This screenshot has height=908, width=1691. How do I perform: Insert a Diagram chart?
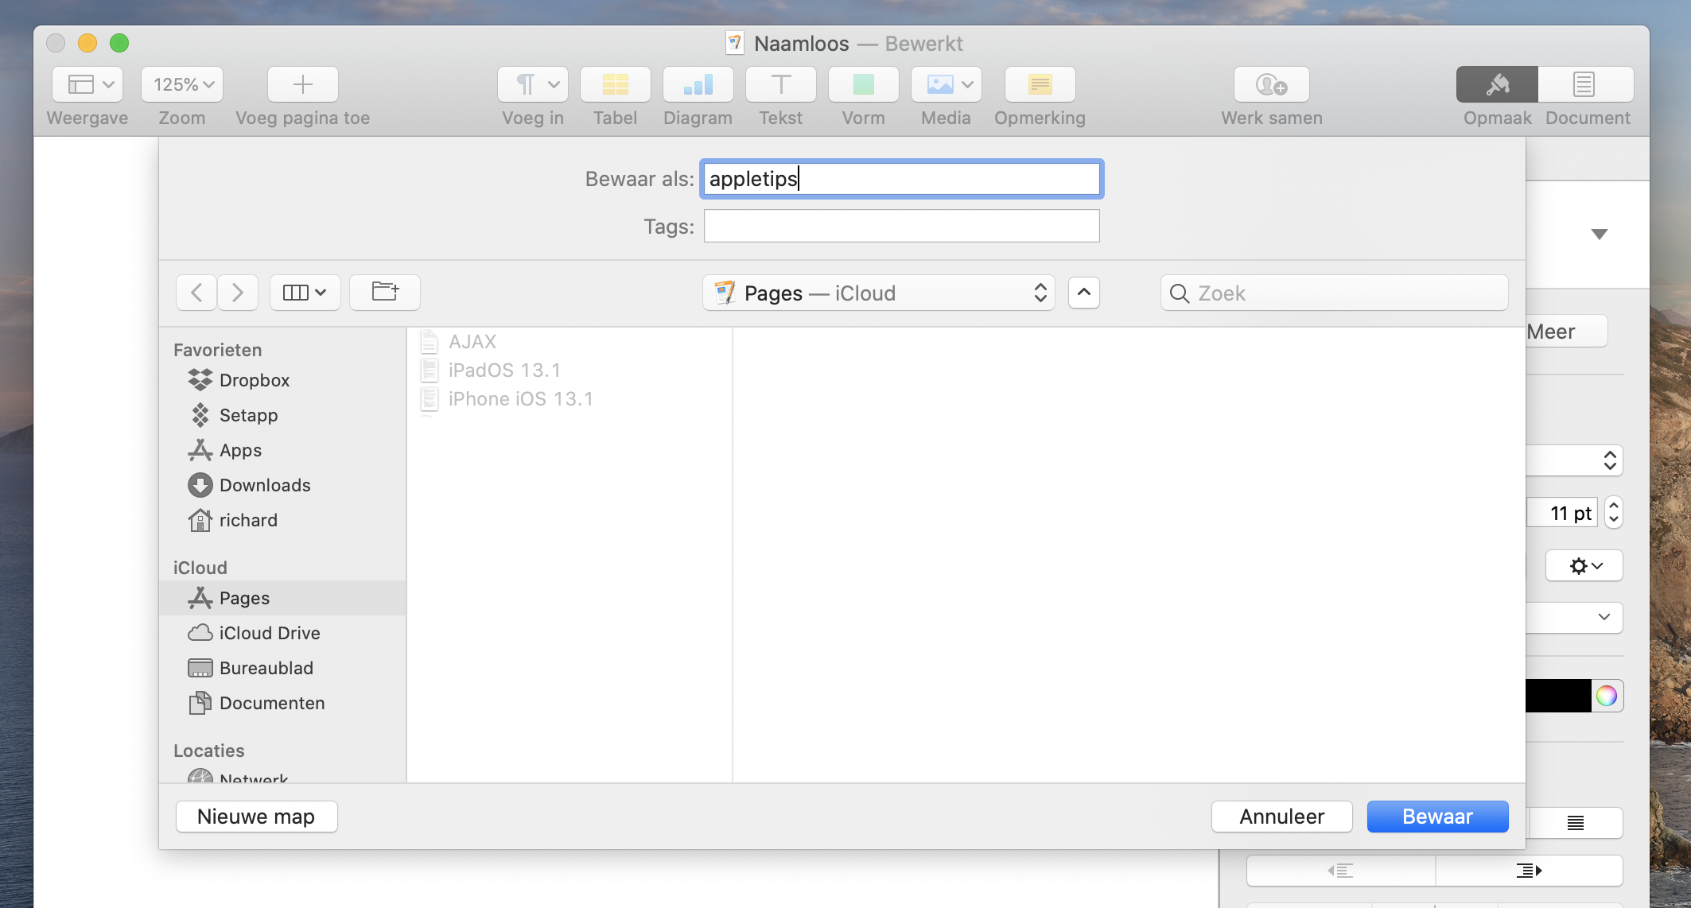(x=697, y=84)
